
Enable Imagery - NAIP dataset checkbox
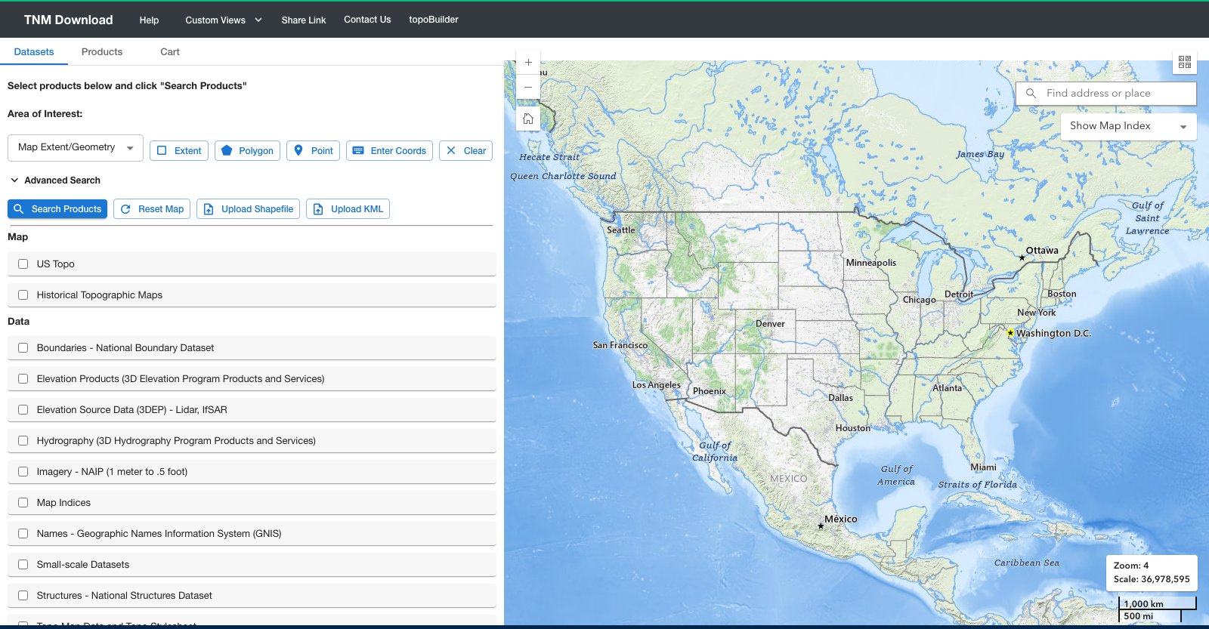point(23,472)
